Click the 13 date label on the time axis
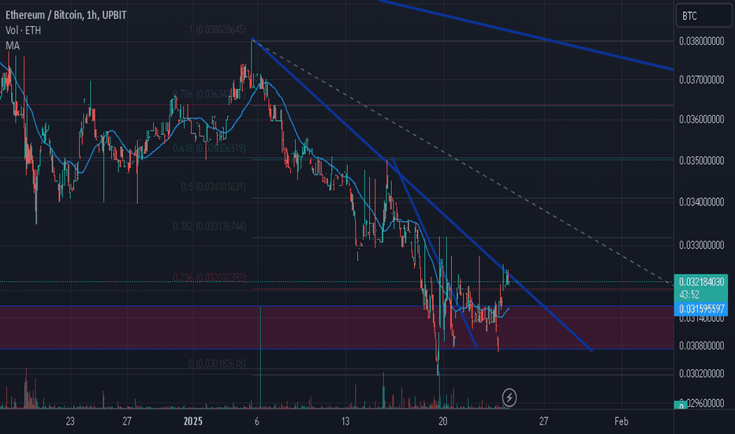The height and width of the screenshot is (434, 735). pos(345,421)
